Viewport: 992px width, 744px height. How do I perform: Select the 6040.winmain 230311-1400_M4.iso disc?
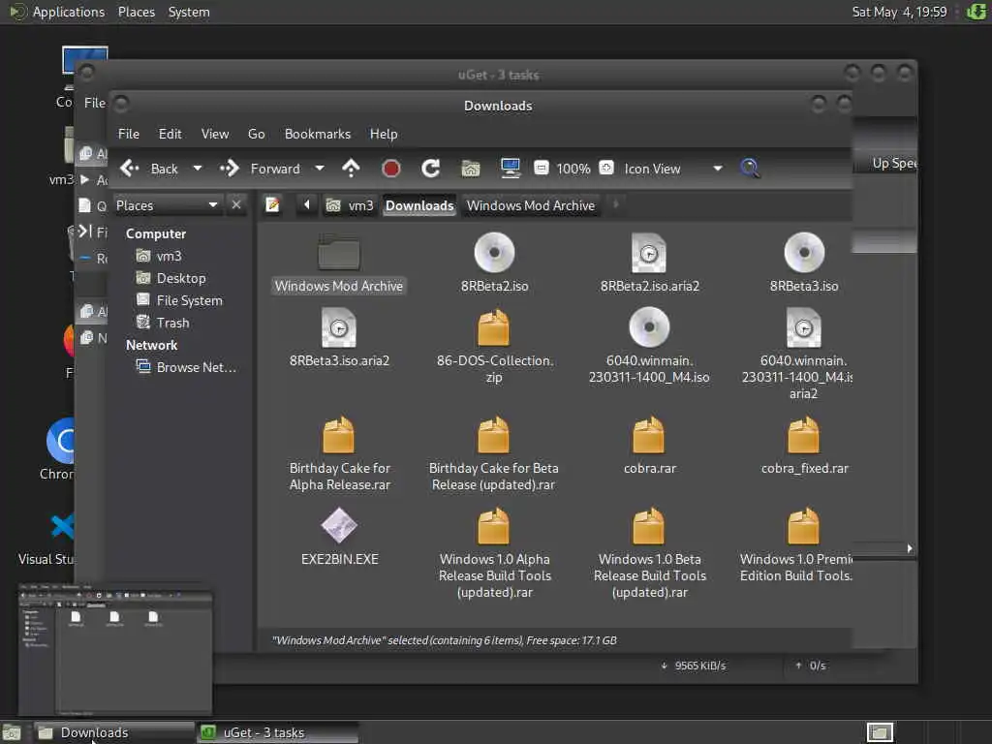[x=649, y=346]
